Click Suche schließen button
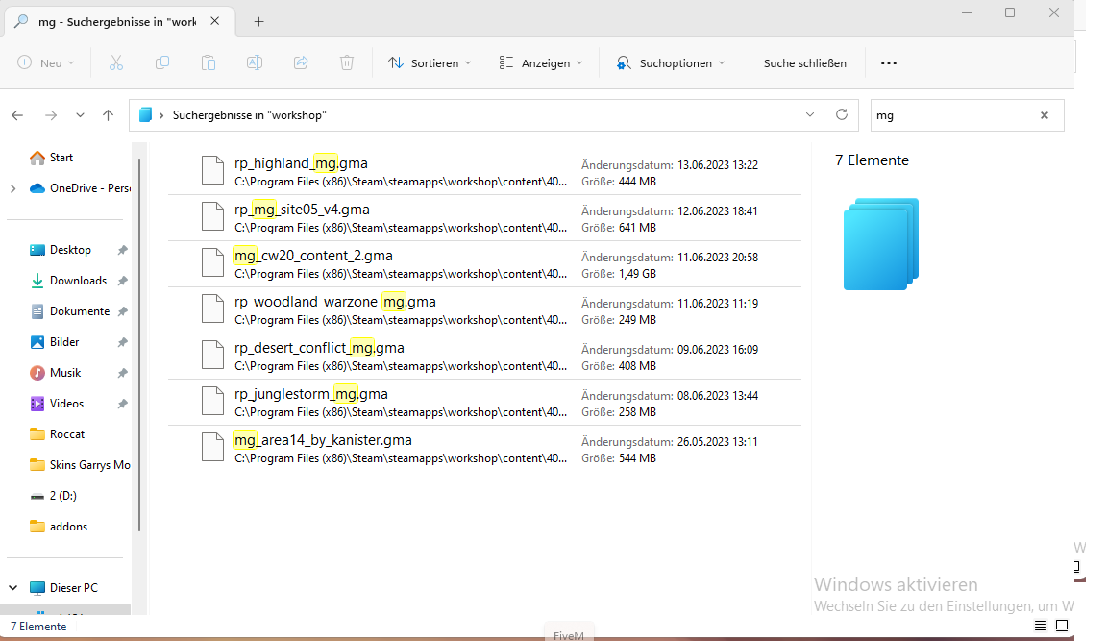Screen dimensions: 1107x641 [x=805, y=62]
